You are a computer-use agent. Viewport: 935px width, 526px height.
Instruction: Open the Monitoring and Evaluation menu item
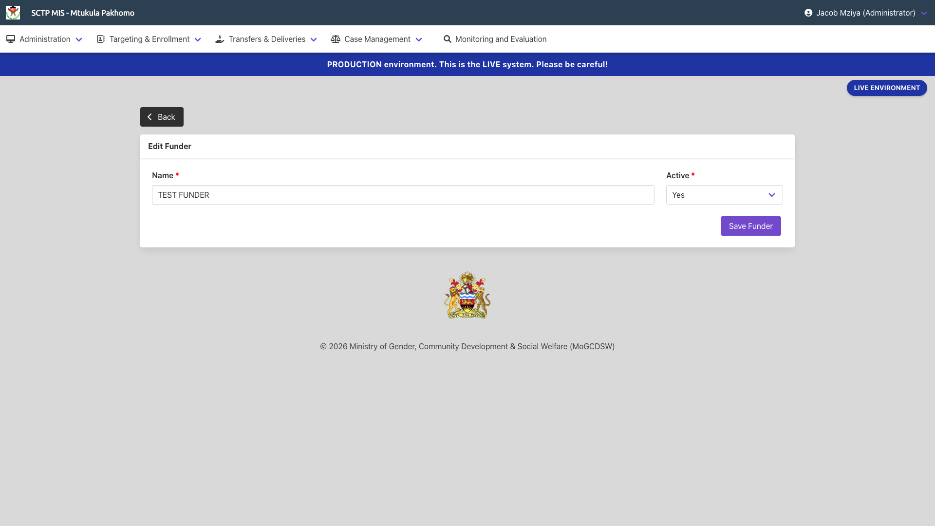click(x=501, y=39)
